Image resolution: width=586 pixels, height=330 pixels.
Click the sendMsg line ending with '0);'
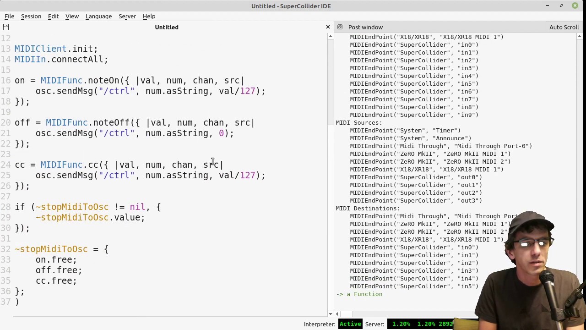135,133
